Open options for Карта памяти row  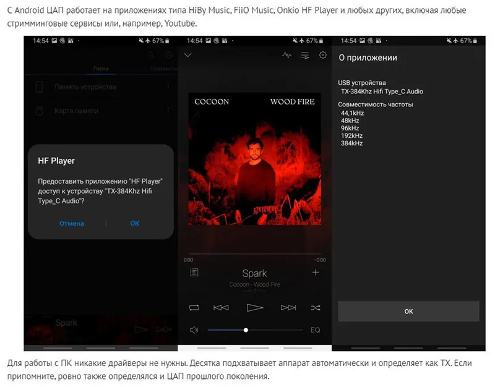168,111
